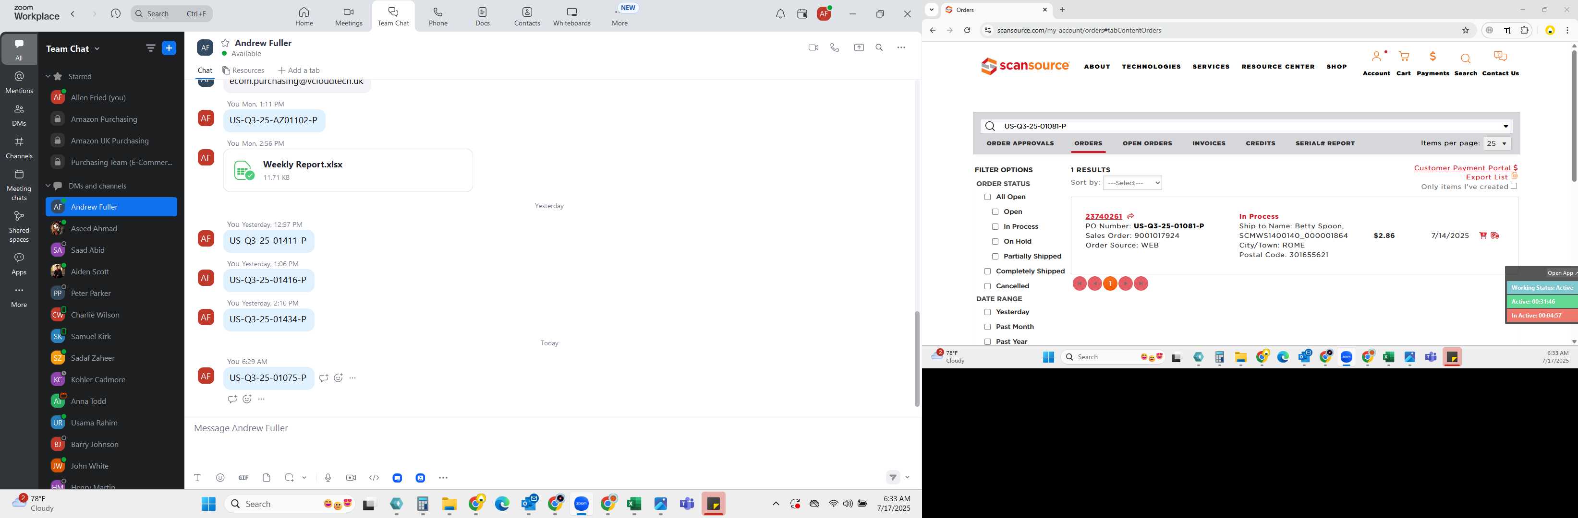Create a new chat with the plus button
The image size is (1578, 518).
169,48
